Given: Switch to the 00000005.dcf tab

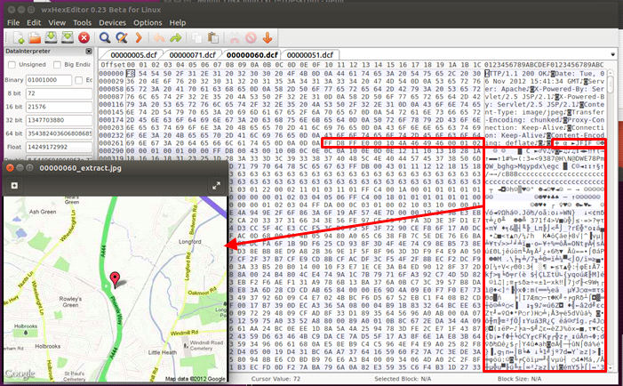Looking at the screenshot, I should click(133, 55).
